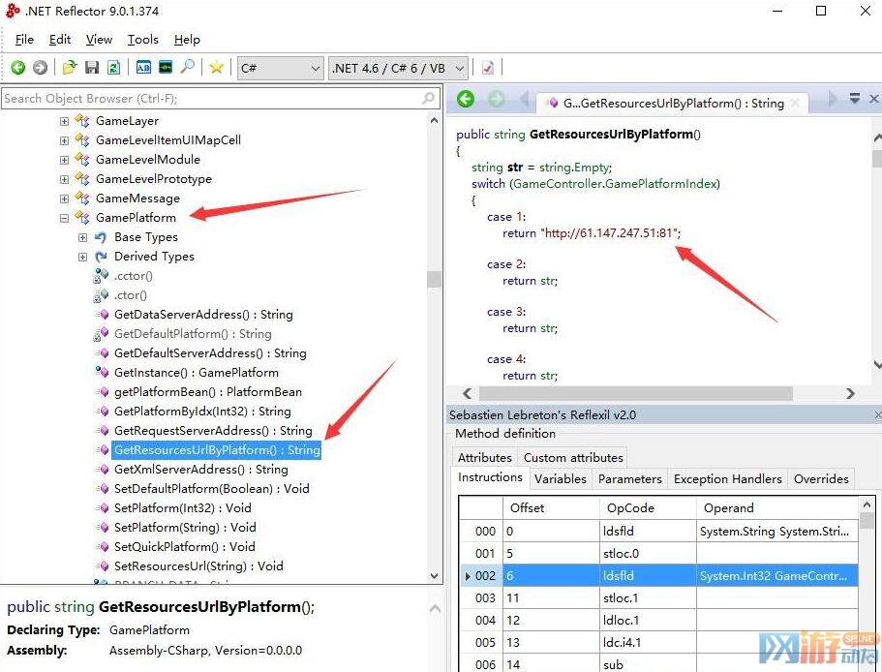
Task: Click the Offset column header
Action: (x=551, y=508)
